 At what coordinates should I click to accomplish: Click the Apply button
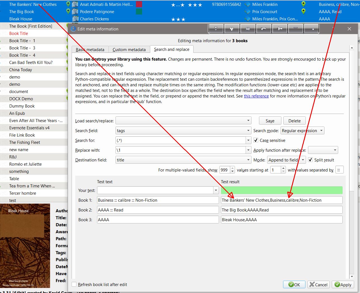tap(343, 284)
